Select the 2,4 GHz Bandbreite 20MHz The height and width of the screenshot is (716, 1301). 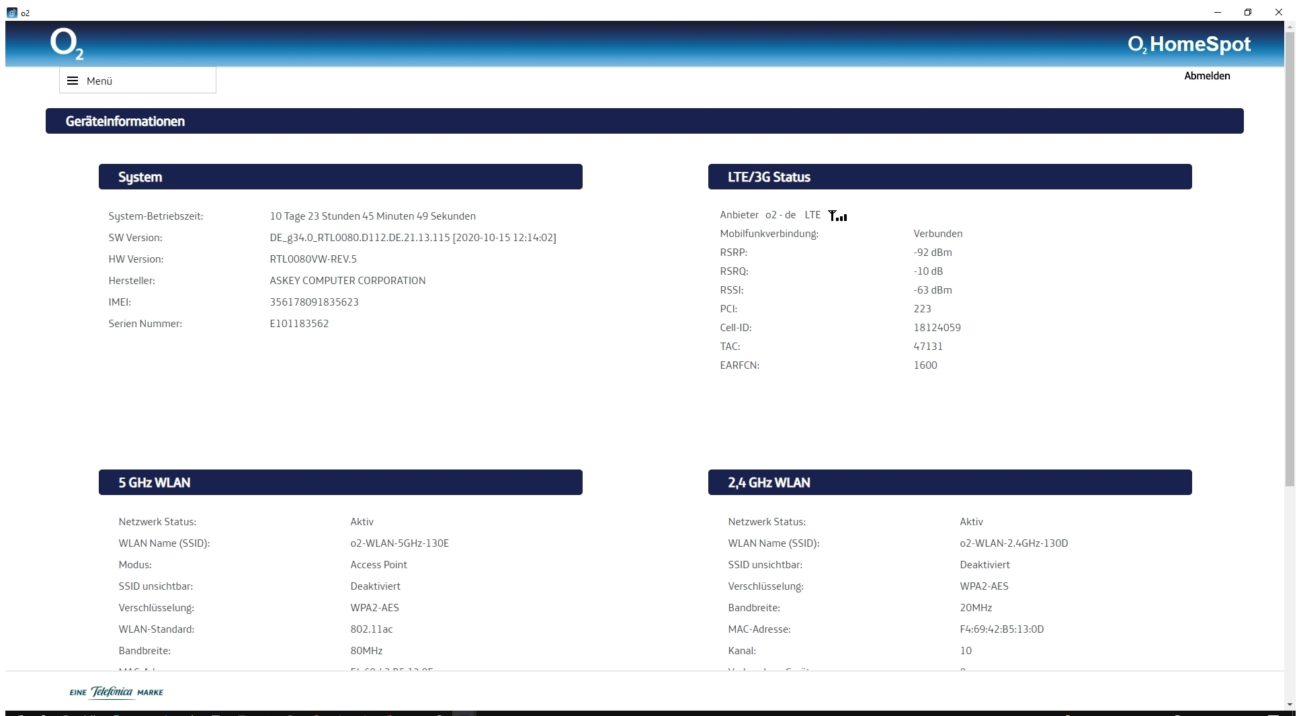976,608
